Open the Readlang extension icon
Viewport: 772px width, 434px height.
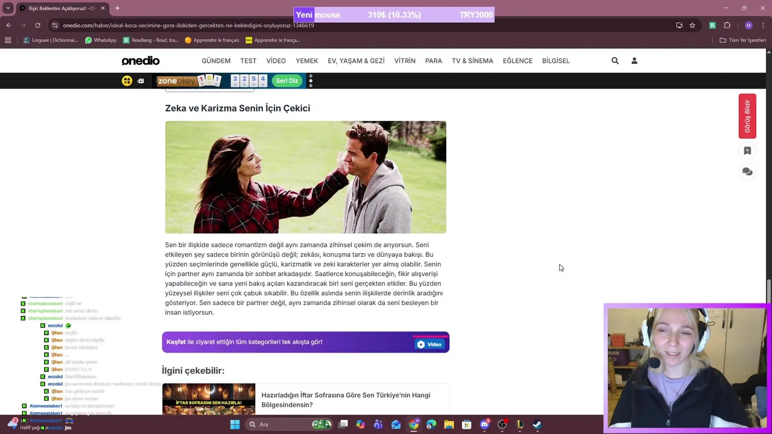click(x=712, y=25)
